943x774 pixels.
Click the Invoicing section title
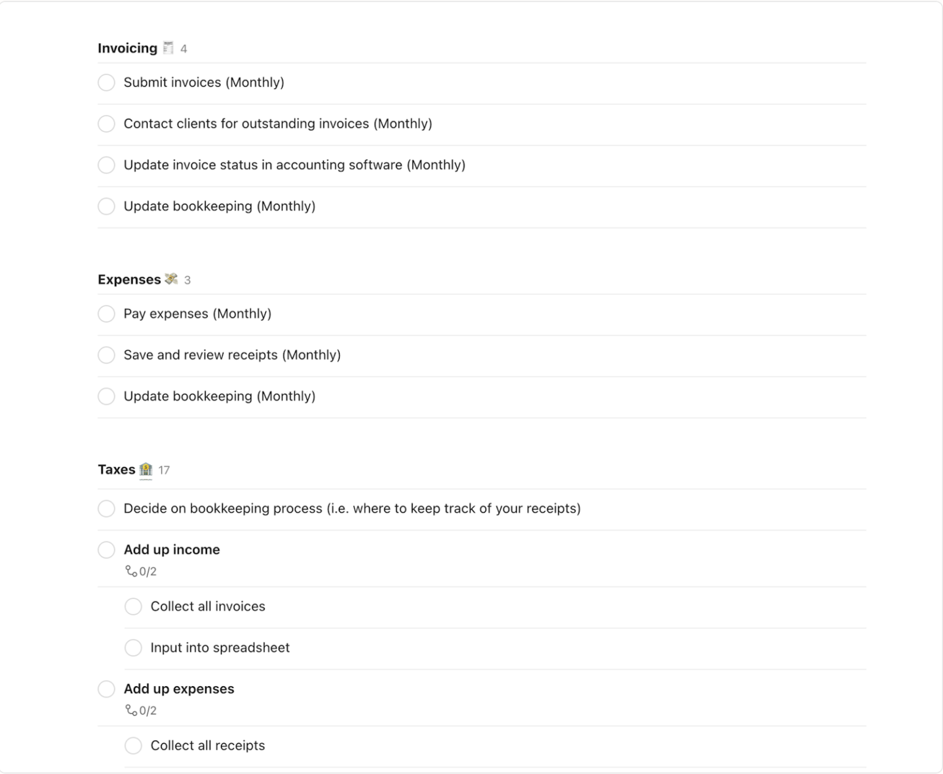tap(126, 47)
